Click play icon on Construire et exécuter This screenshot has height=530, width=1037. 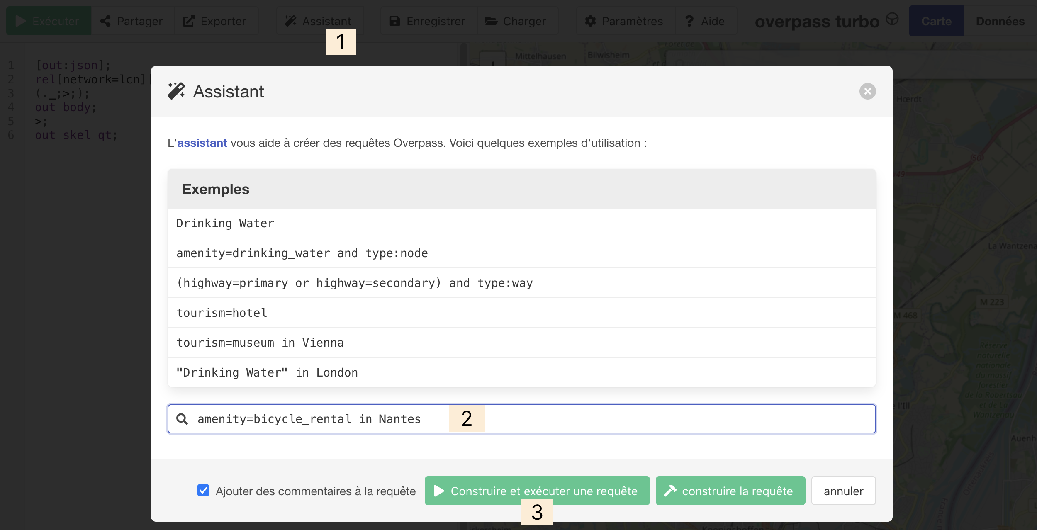tap(439, 491)
